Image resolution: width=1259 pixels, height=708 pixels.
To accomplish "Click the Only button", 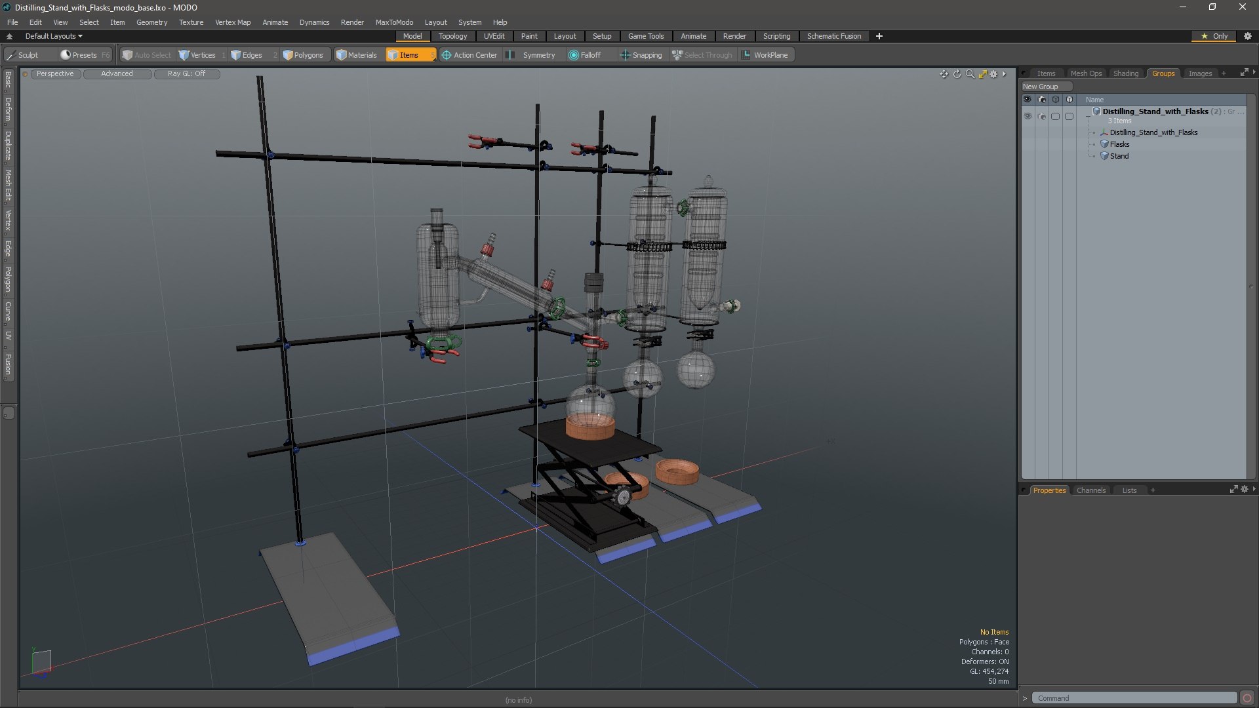I will click(x=1214, y=36).
